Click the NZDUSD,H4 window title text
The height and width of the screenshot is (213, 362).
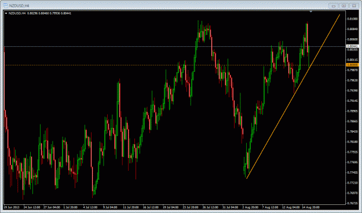tap(20, 6)
